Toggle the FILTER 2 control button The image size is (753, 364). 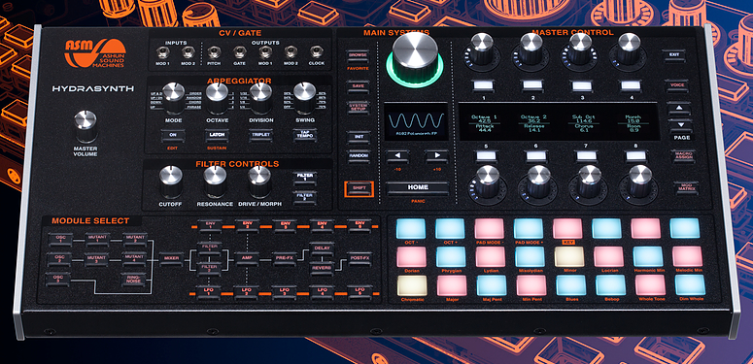(x=305, y=197)
